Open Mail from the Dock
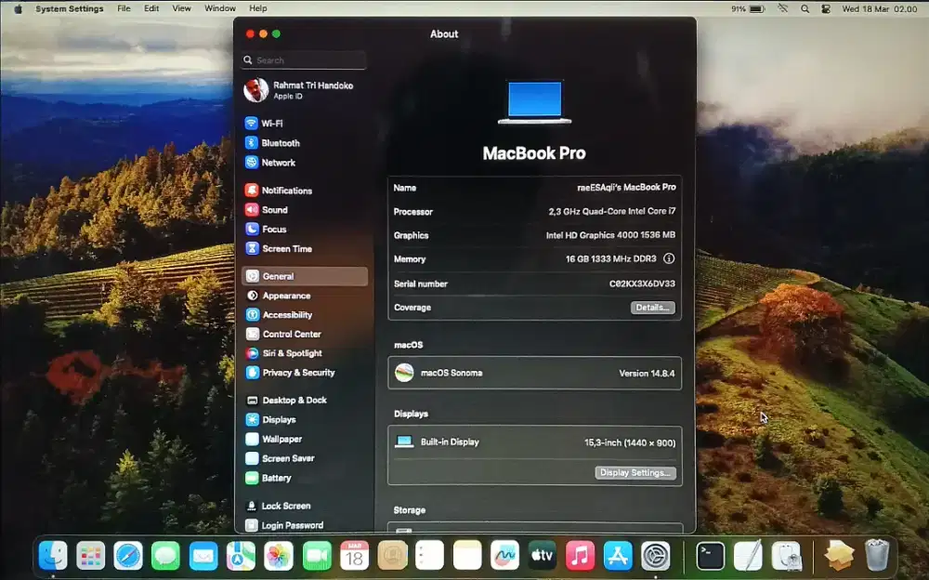Image resolution: width=929 pixels, height=580 pixels. (x=203, y=556)
